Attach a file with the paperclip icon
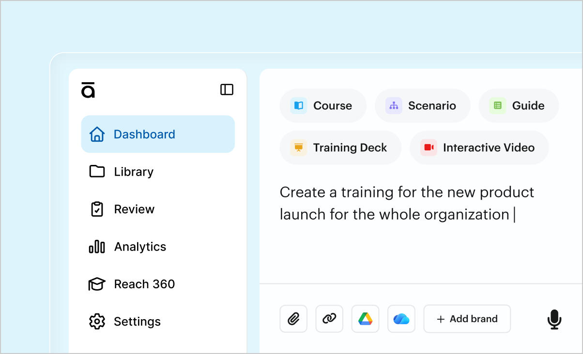Image resolution: width=583 pixels, height=354 pixels. pos(293,319)
